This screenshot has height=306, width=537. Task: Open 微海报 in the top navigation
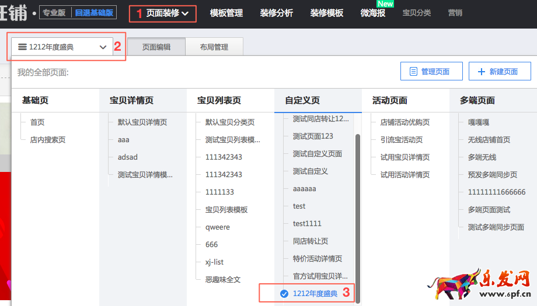373,13
